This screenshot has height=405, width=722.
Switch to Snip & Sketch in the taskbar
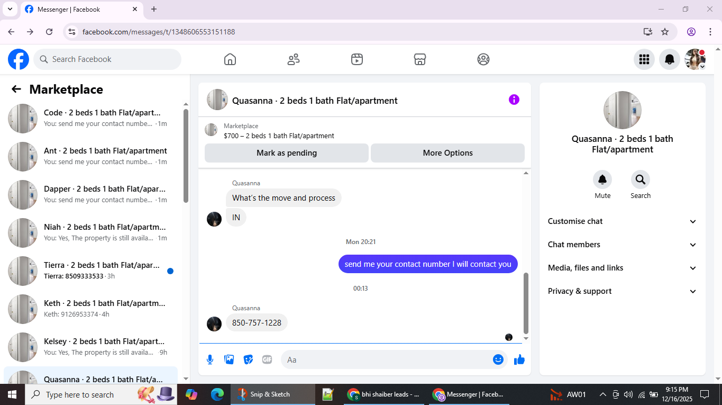pos(273,394)
